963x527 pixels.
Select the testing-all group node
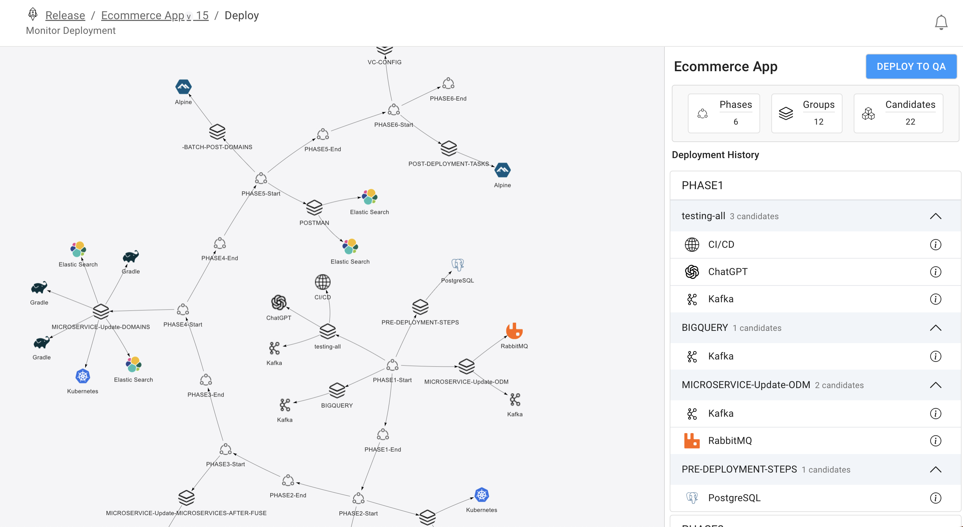click(x=328, y=331)
